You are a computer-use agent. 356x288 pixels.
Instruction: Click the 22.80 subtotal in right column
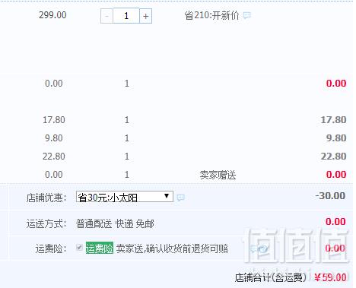click(x=333, y=157)
